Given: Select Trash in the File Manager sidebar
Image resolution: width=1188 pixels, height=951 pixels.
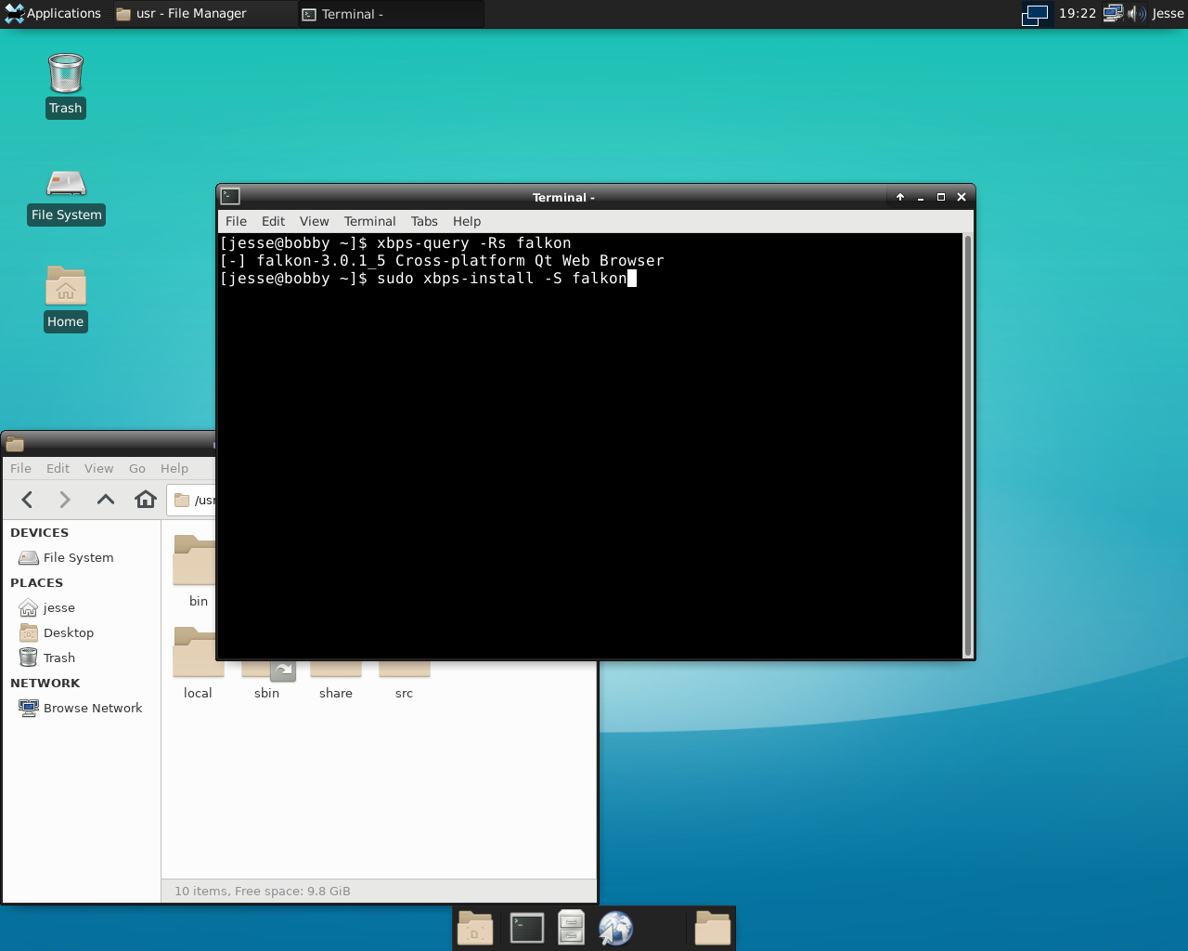Looking at the screenshot, I should pos(82,658).
